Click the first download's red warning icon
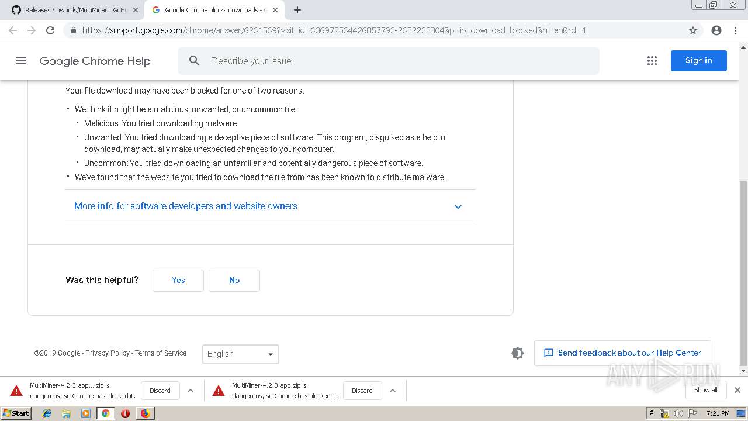 coord(16,391)
